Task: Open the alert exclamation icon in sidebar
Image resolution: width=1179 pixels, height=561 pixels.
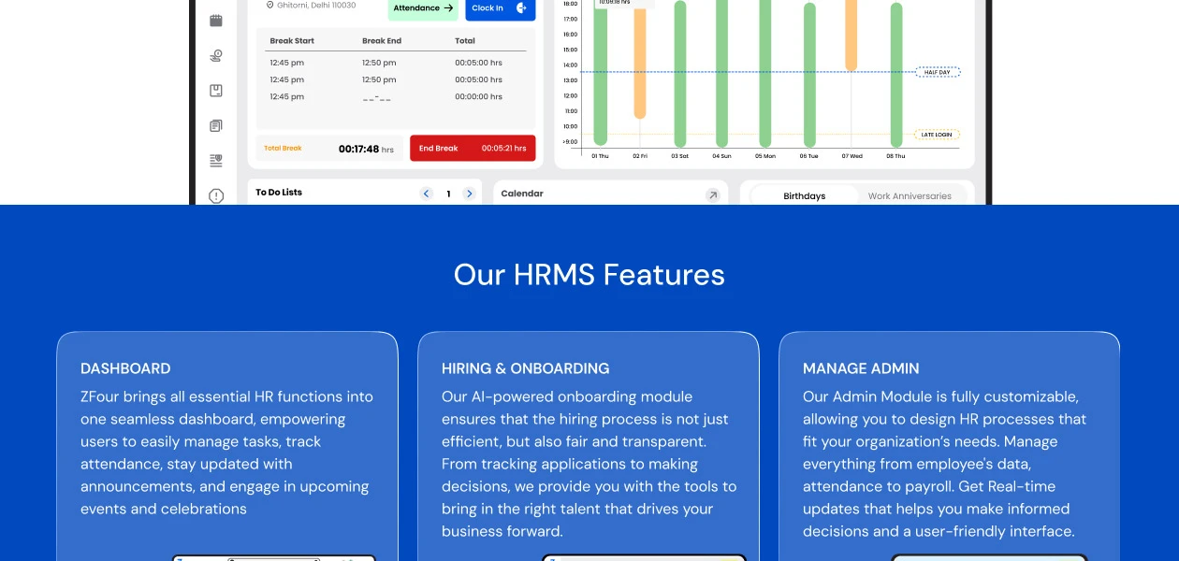Action: point(216,195)
